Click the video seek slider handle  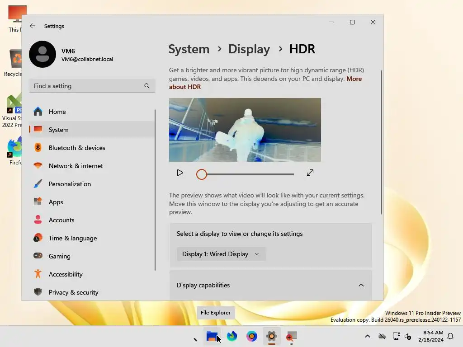coord(201,174)
